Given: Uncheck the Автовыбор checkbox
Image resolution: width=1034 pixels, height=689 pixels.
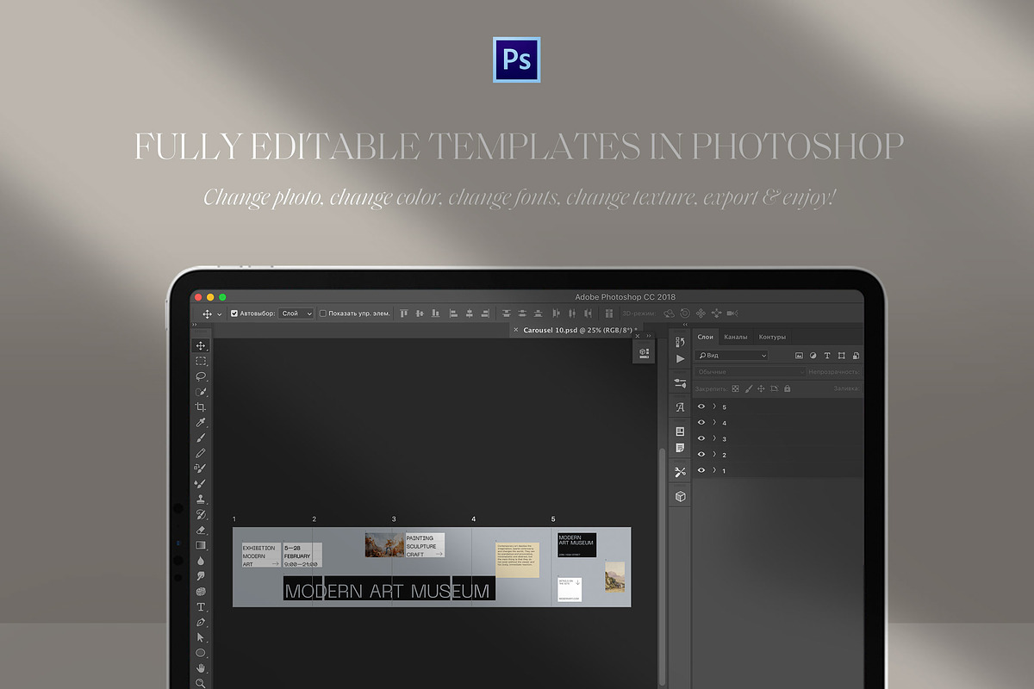Looking at the screenshot, I should tap(234, 313).
